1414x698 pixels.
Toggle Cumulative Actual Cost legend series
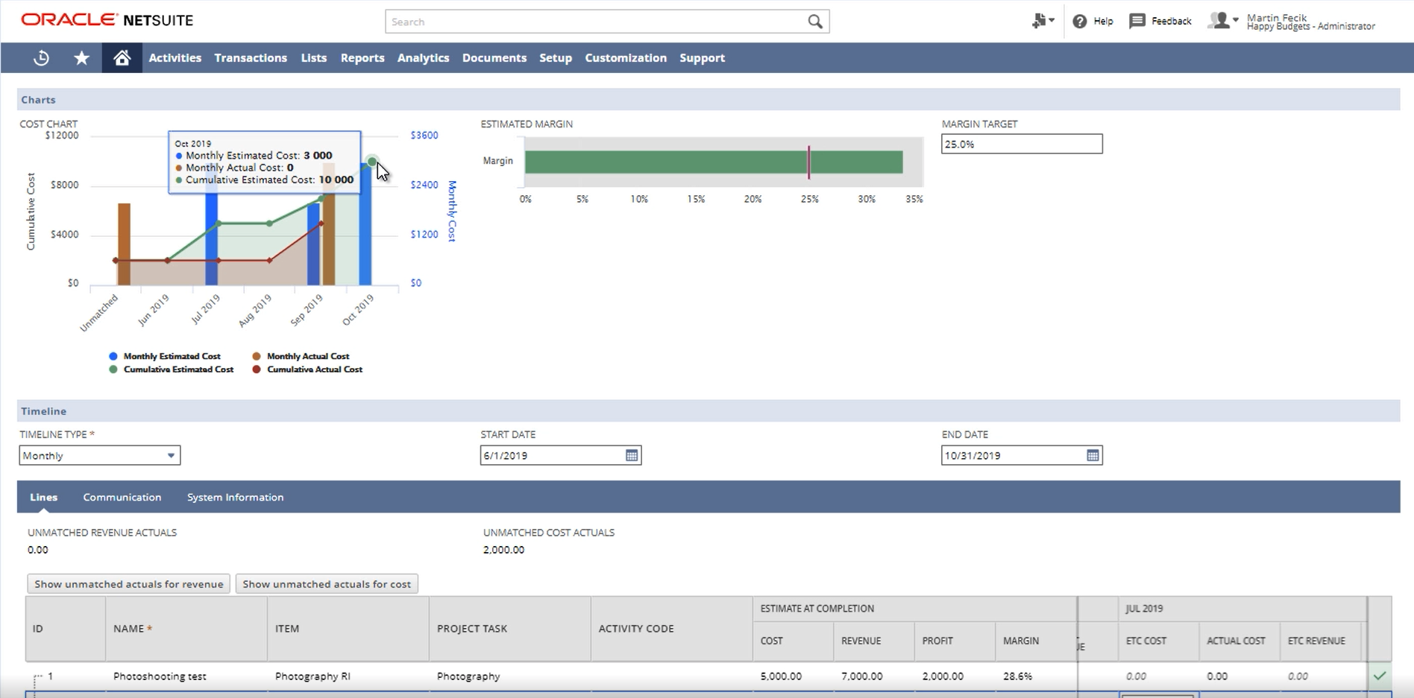(x=314, y=369)
